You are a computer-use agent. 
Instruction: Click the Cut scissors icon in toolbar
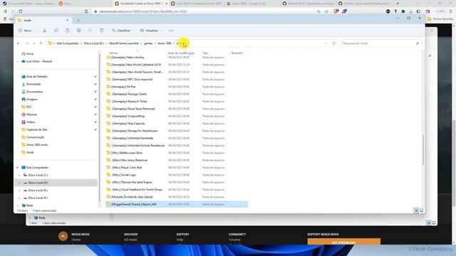tap(44, 31)
